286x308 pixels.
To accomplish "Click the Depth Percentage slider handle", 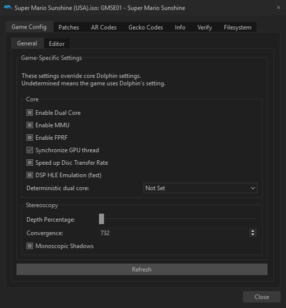I will tap(101, 219).
